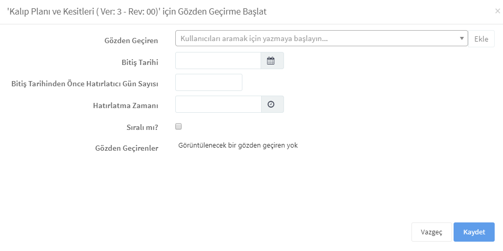Click the Ekle button
Viewport: 503px width, 251px height.
pos(481,39)
